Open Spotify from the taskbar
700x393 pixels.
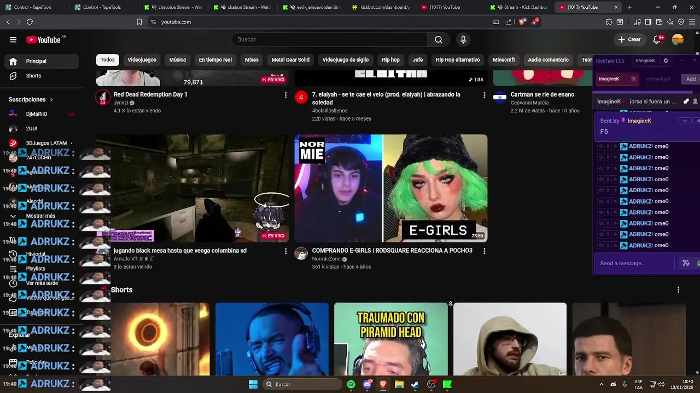351,384
